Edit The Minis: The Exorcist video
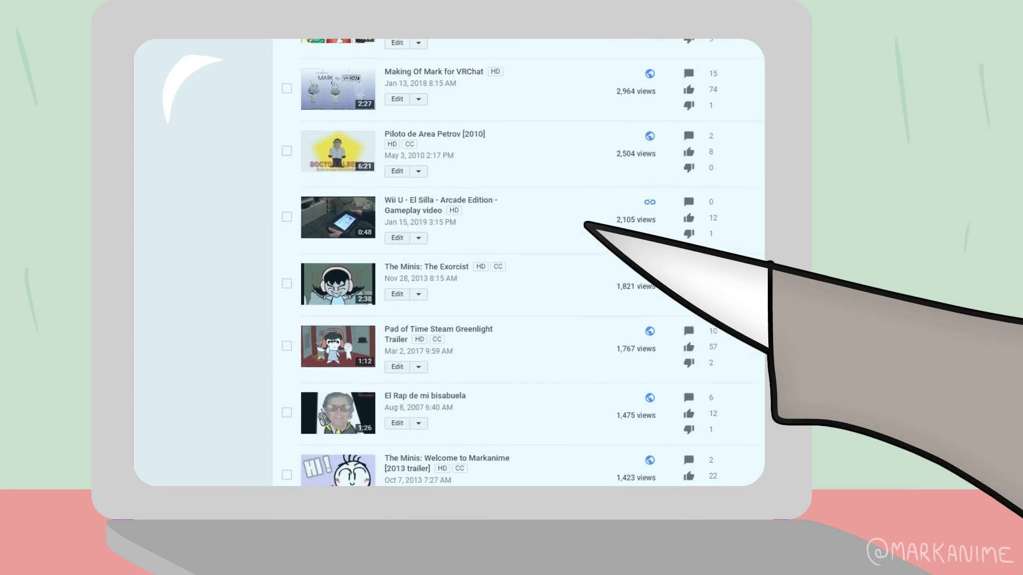 [397, 294]
